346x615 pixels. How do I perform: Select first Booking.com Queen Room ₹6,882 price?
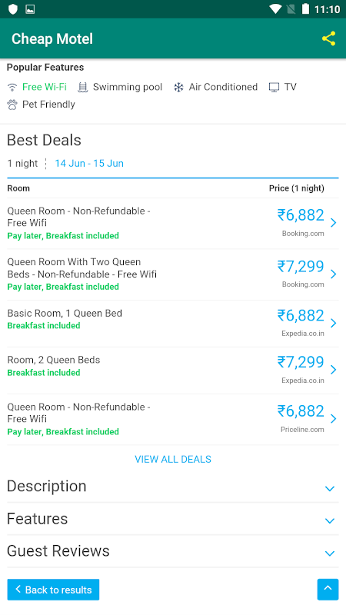coord(301,215)
